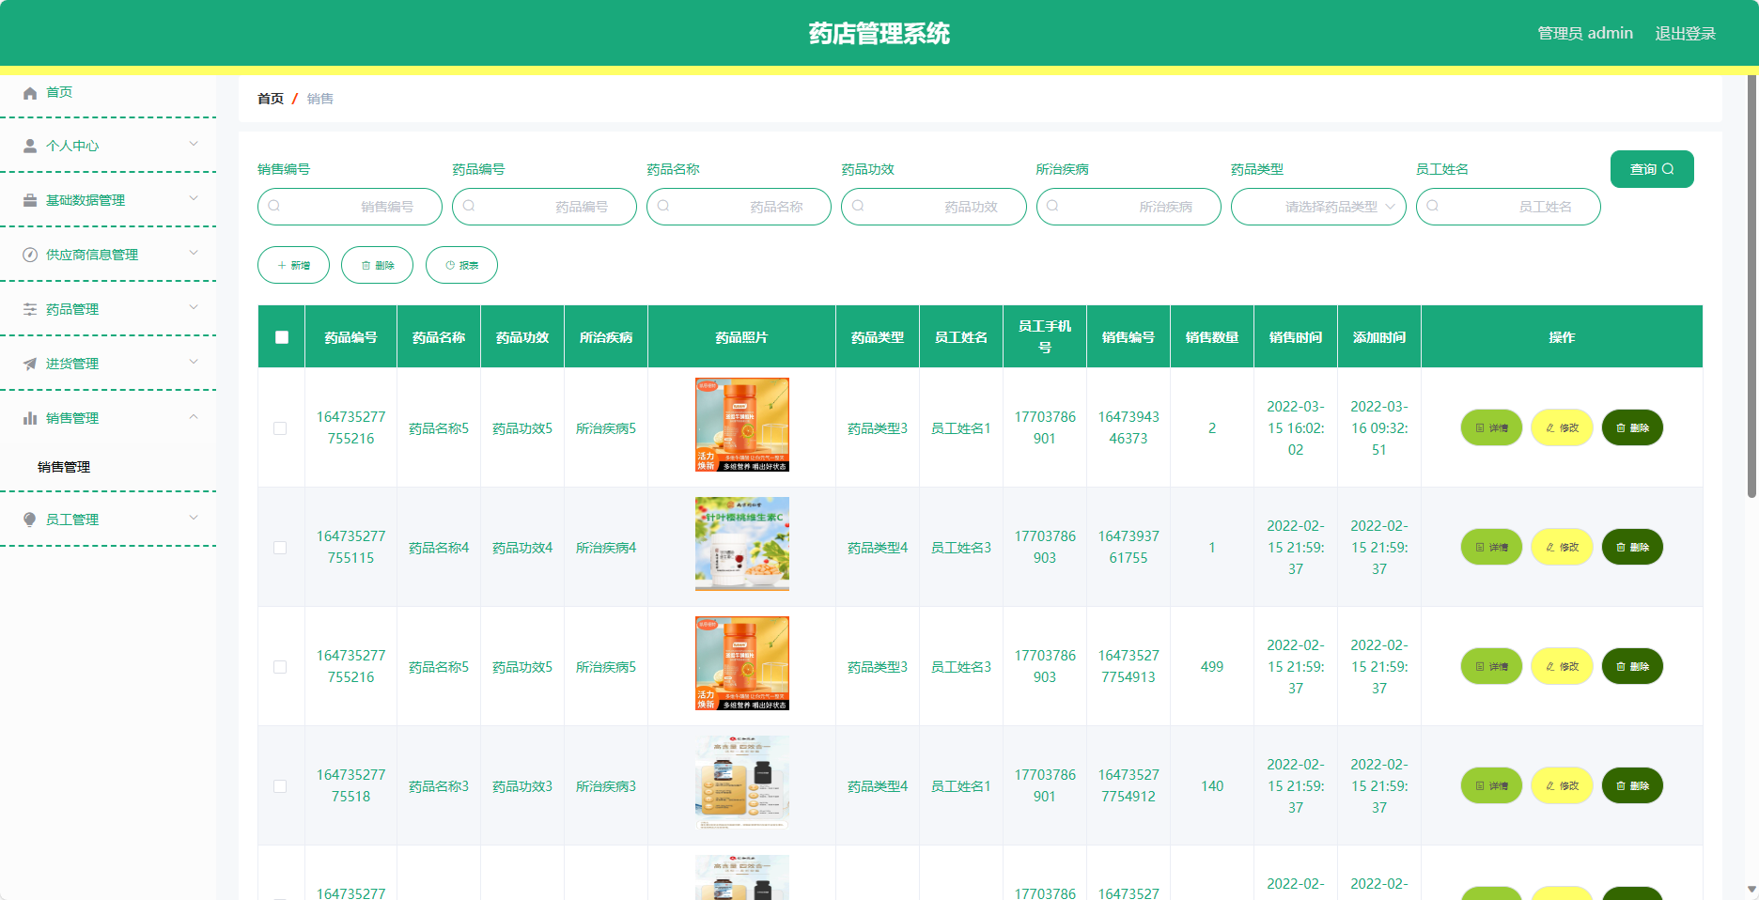
Task: Open the 报表 report button
Action: pos(461,265)
